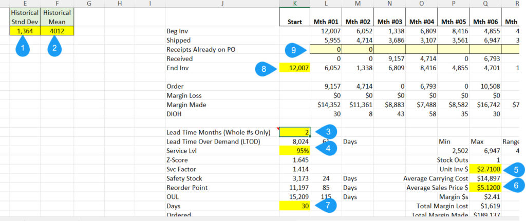Click callout marker 5 beside Unit Inv $

(514, 169)
